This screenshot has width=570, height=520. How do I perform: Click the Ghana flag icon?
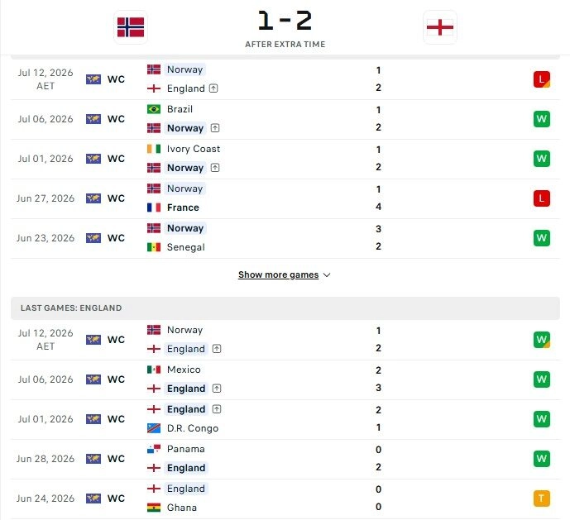point(154,508)
